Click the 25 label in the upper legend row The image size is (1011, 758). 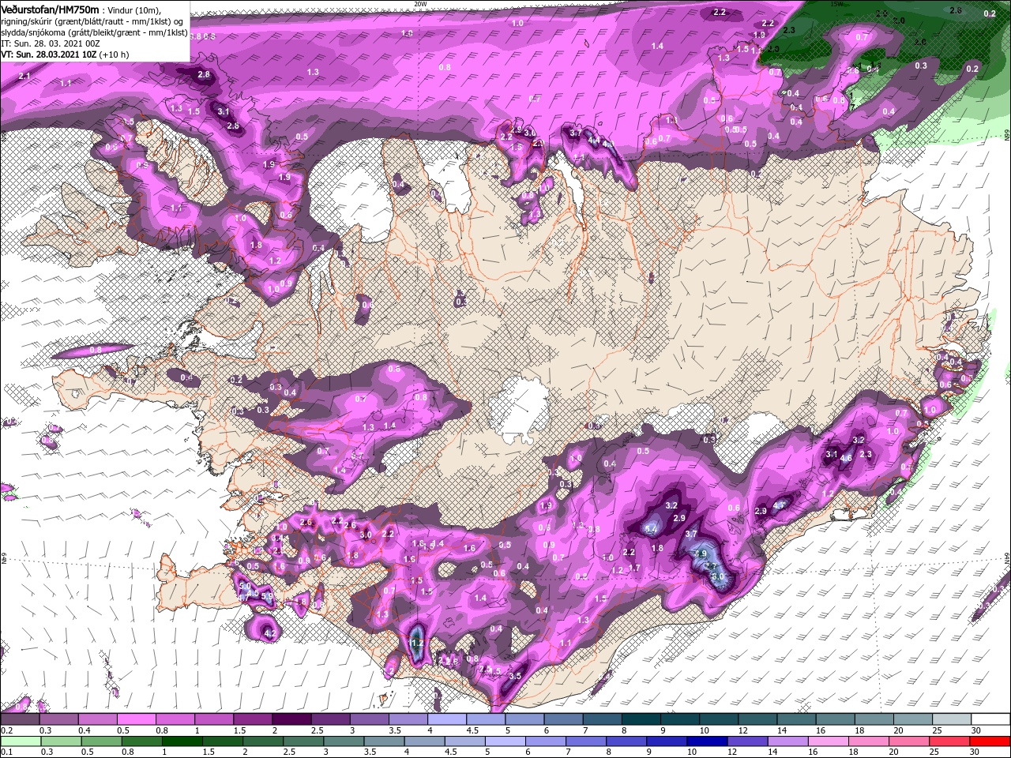point(936,730)
